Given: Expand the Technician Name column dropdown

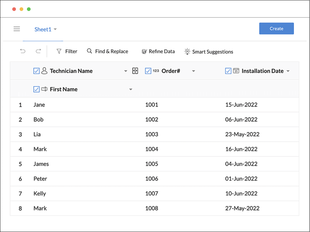Looking at the screenshot, I should pos(125,71).
